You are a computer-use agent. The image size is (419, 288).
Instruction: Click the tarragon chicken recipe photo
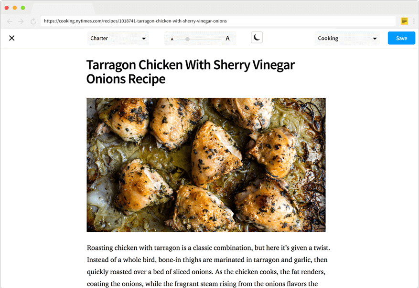tap(206, 165)
